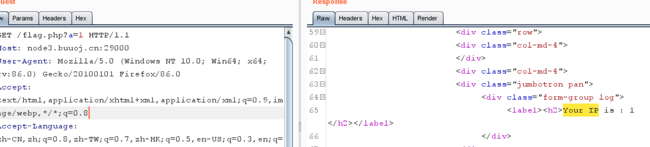The image size is (650, 147).
Task: Click the closing </div> on line 61
Action: pos(471,58)
